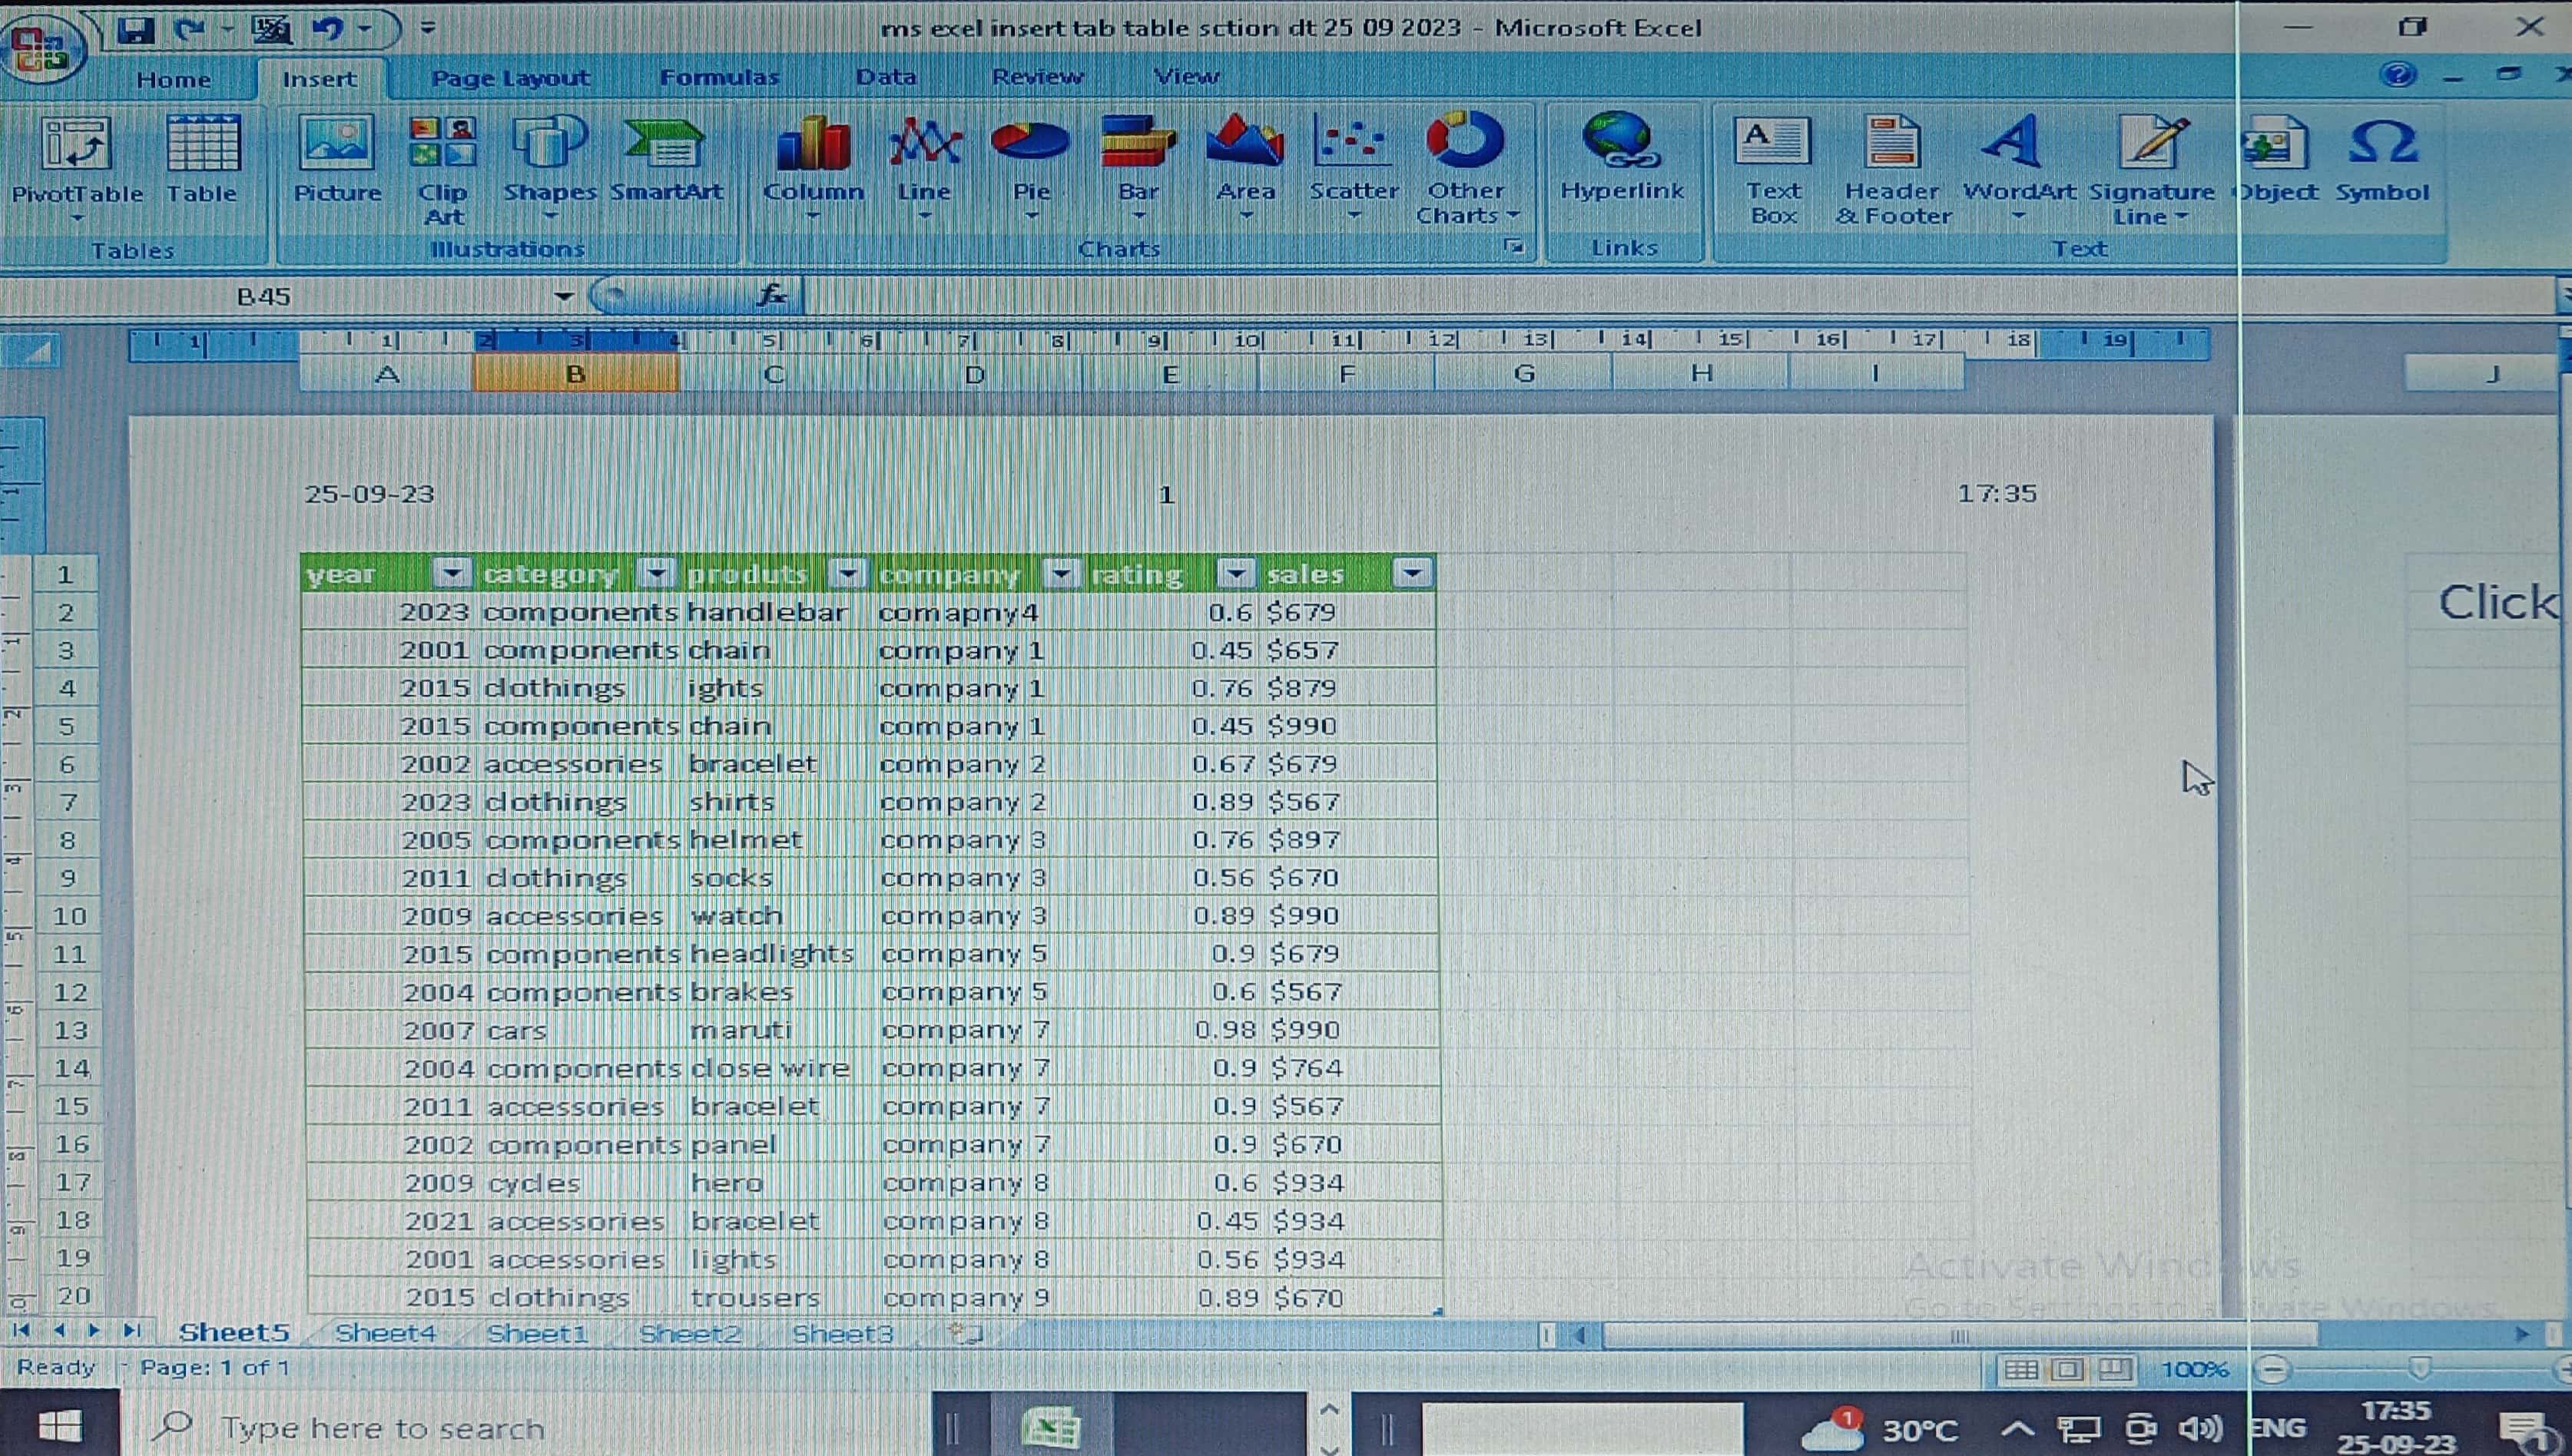Select column D header
The image size is (2572, 1456).
coord(974,375)
